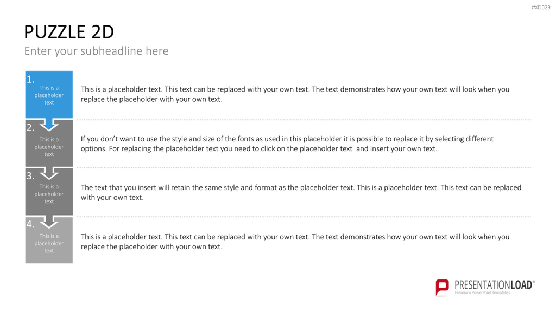Select the first row description text

click(x=295, y=94)
